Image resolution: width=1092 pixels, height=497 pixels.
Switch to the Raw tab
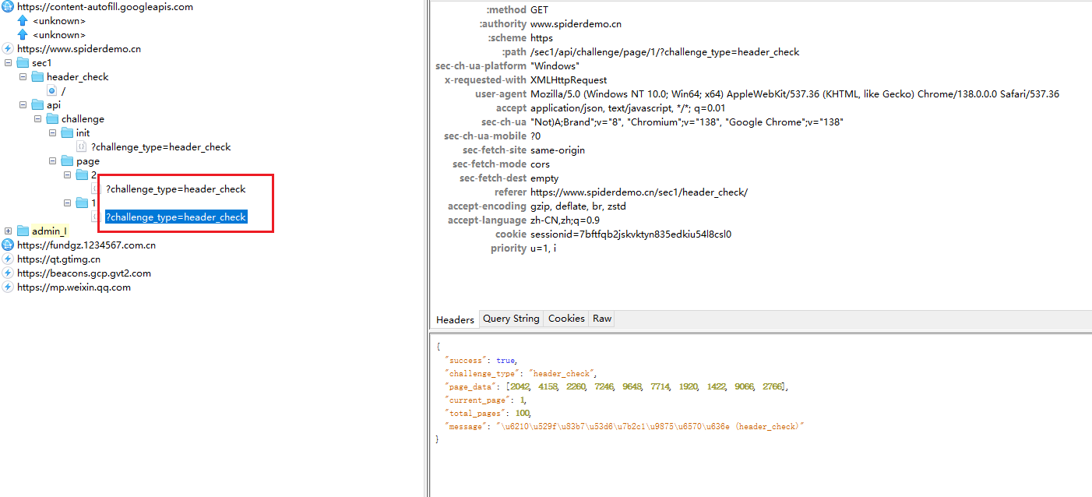click(602, 319)
